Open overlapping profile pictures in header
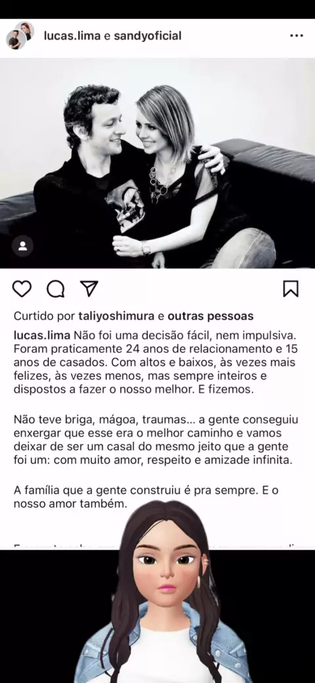 click(x=20, y=35)
